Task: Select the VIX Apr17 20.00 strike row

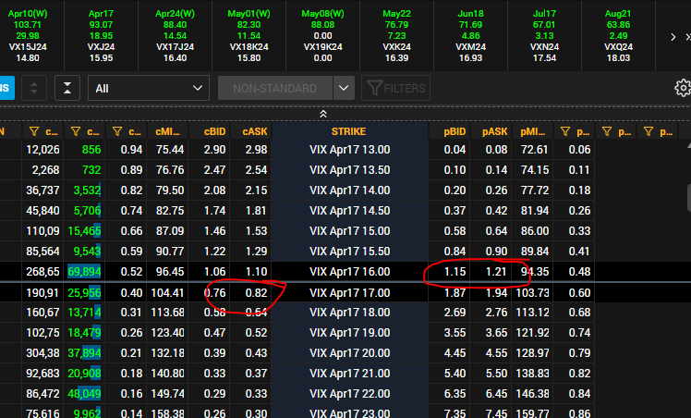Action: 350,353
